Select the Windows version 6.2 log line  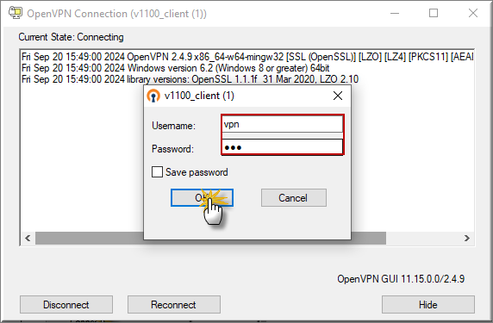coord(176,68)
